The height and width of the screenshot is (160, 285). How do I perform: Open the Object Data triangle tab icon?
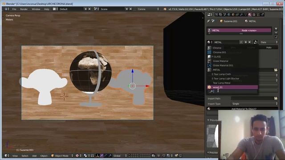245,15
